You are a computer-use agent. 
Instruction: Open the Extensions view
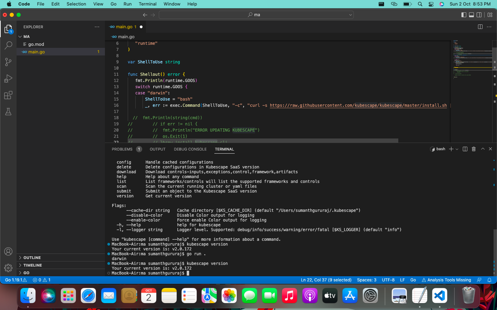[8, 95]
